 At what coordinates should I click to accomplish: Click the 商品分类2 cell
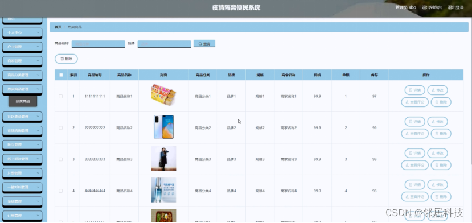pos(203,128)
